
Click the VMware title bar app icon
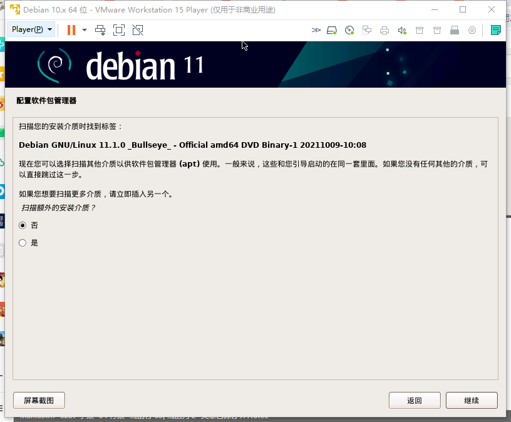coord(15,10)
